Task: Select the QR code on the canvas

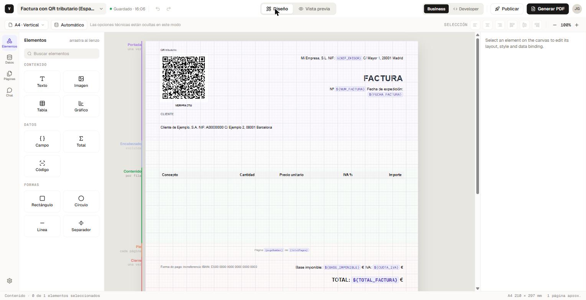Action: tap(184, 78)
